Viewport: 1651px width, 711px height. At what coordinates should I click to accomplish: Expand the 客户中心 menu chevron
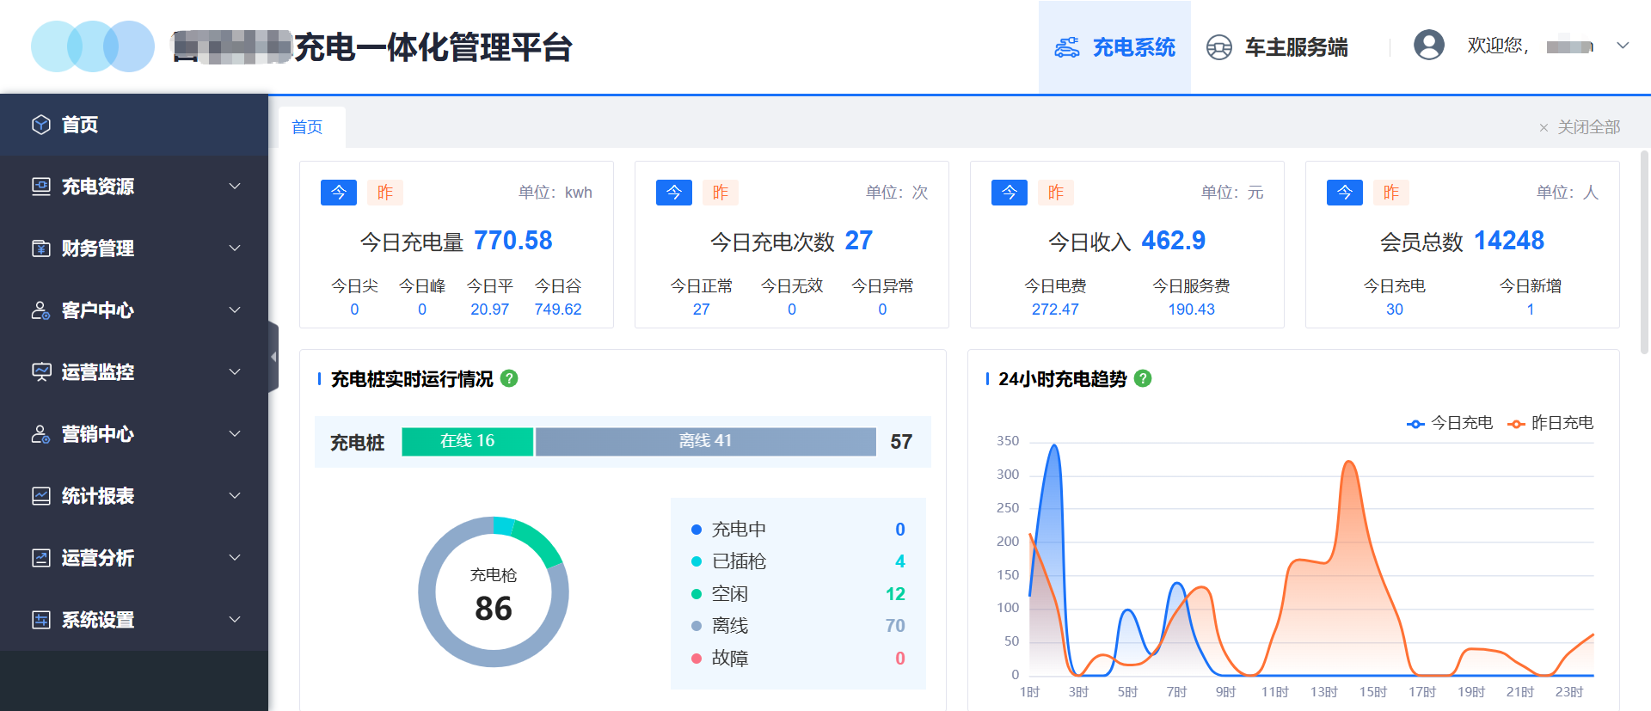[x=235, y=310]
